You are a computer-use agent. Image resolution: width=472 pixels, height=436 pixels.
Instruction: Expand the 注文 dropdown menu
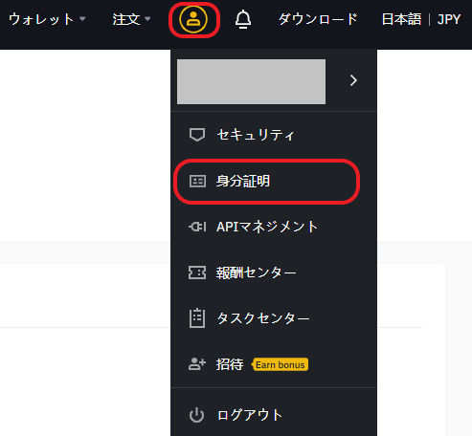(x=131, y=19)
